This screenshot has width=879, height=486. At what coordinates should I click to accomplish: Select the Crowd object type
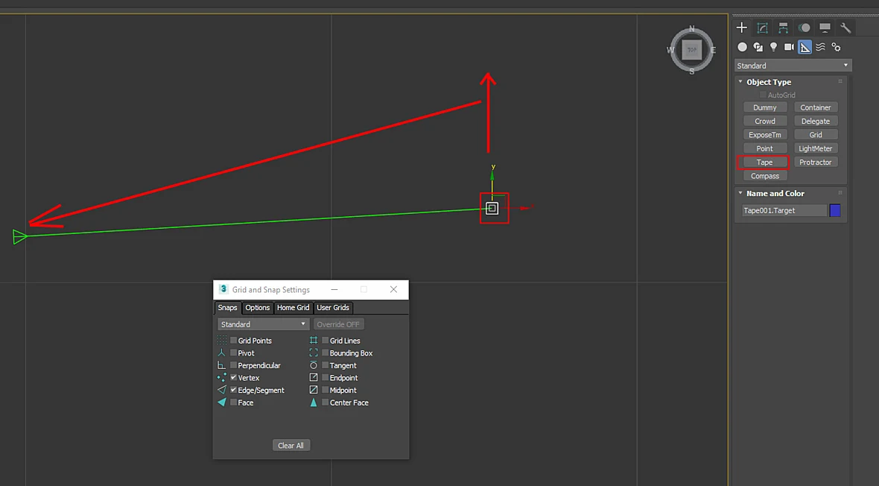[x=764, y=121]
